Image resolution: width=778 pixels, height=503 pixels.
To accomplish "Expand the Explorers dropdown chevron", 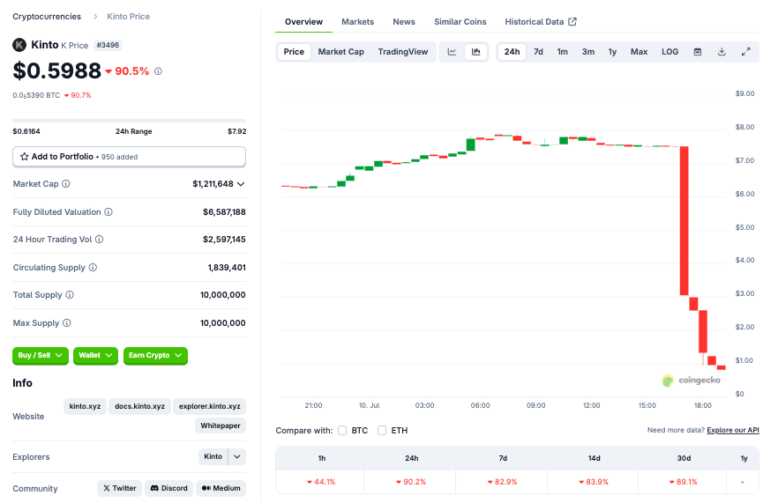I will click(x=237, y=456).
